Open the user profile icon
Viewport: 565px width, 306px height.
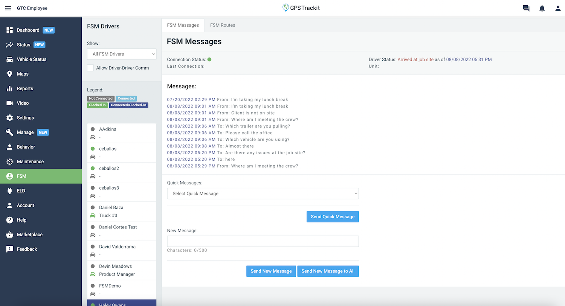click(x=558, y=8)
